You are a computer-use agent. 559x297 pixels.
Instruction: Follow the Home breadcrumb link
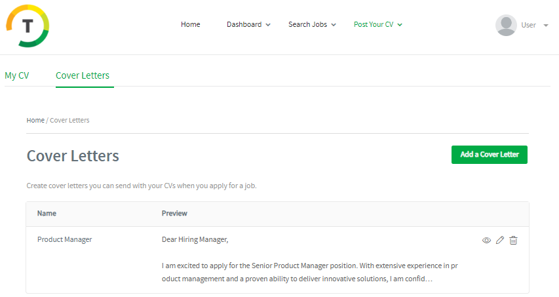35,121
